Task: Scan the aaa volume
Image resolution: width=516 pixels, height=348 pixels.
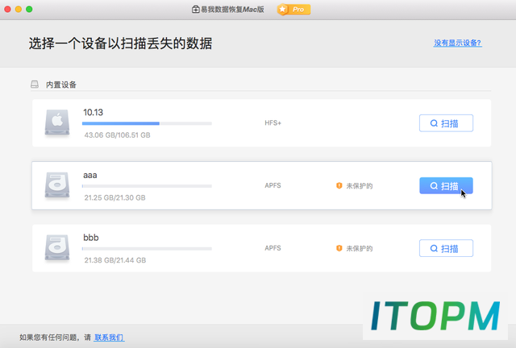Action: tap(446, 185)
